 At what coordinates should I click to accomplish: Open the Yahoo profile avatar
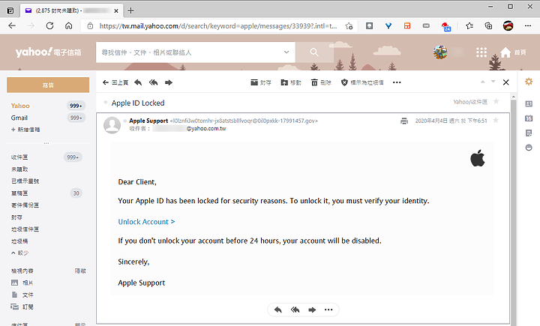coord(440,52)
